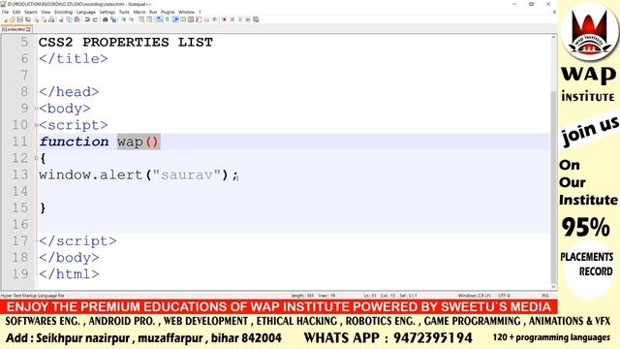Image resolution: width=620 pixels, height=349 pixels.
Task: Toggle synchronize horizontal scrolling
Action: 149,19
